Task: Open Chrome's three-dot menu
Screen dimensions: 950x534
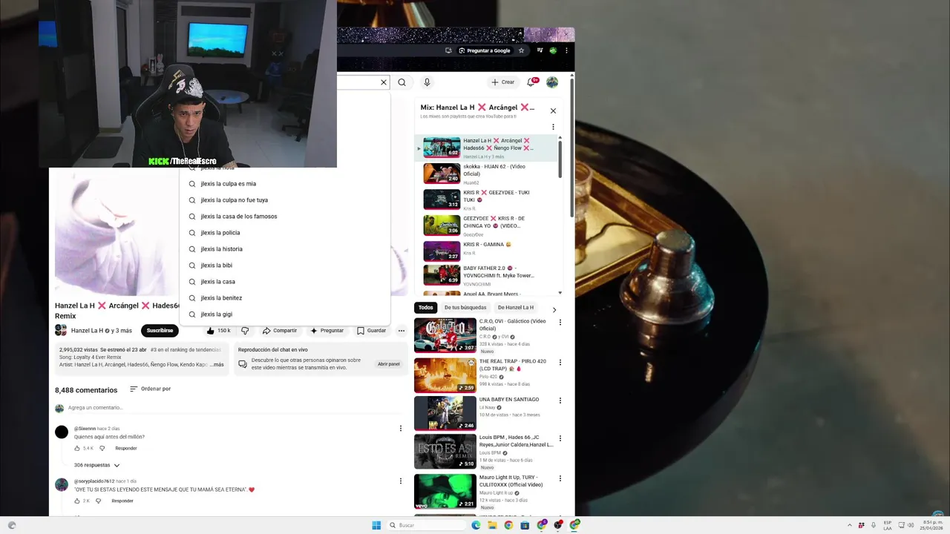Action: [x=566, y=50]
